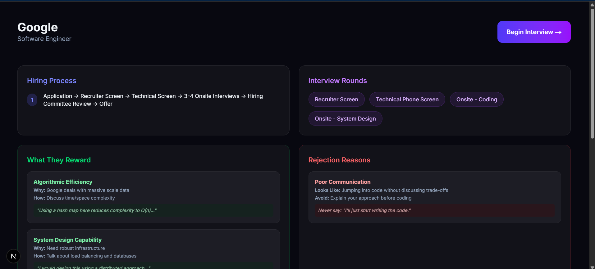Click the Hiring Process heading
Screen dimensions: 595x269
tap(52, 81)
